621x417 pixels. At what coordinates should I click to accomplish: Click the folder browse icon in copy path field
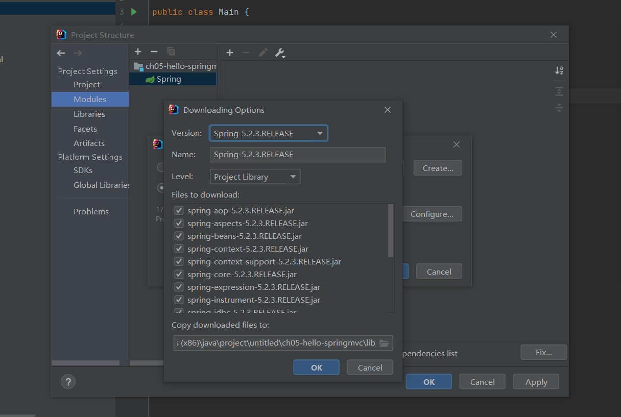pyautogui.click(x=384, y=343)
